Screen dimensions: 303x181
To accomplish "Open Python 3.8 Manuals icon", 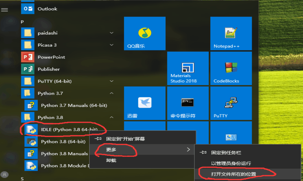I will [31, 153].
